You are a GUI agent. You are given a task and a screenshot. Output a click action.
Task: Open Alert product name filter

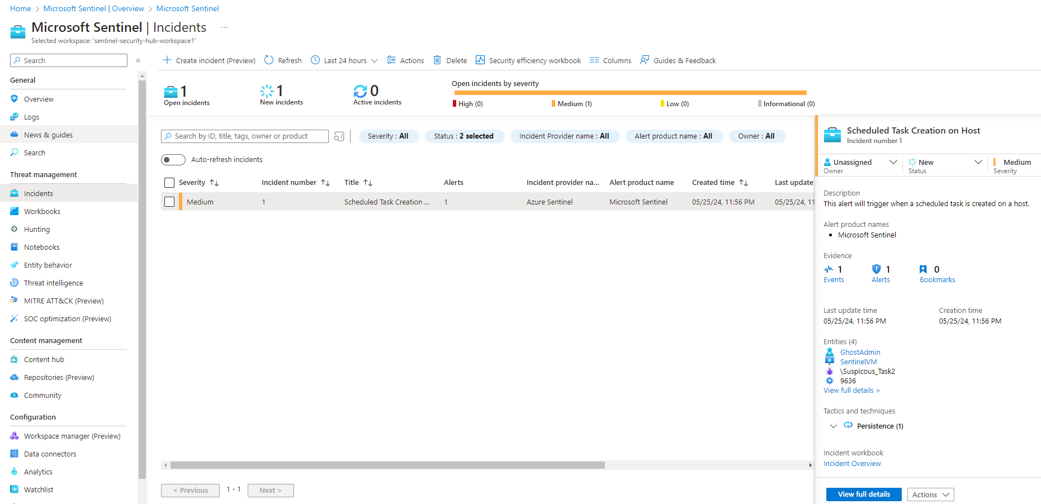click(673, 136)
